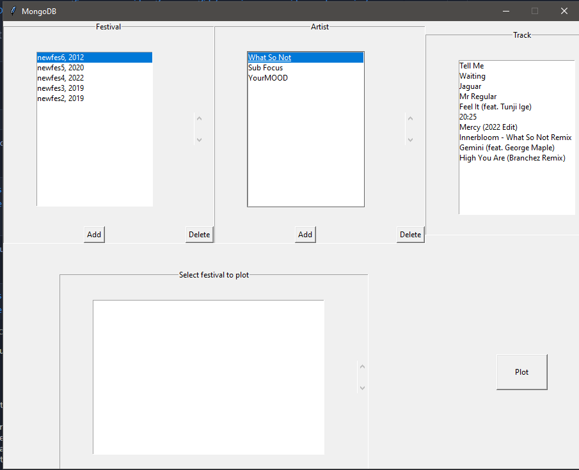This screenshot has width=579, height=470.
Task: Choose artist Sub Focus
Action: point(306,68)
